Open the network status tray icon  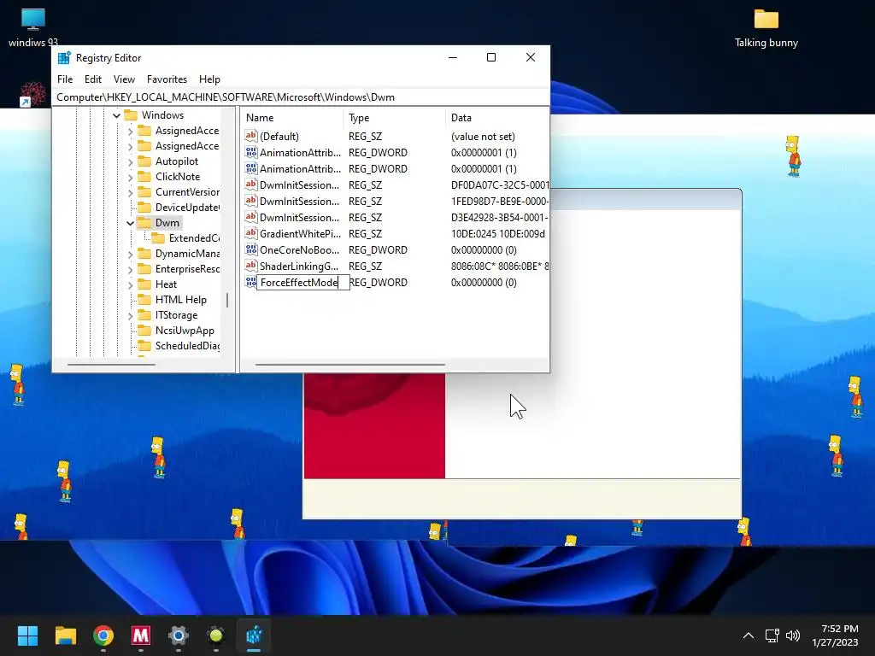click(x=772, y=635)
